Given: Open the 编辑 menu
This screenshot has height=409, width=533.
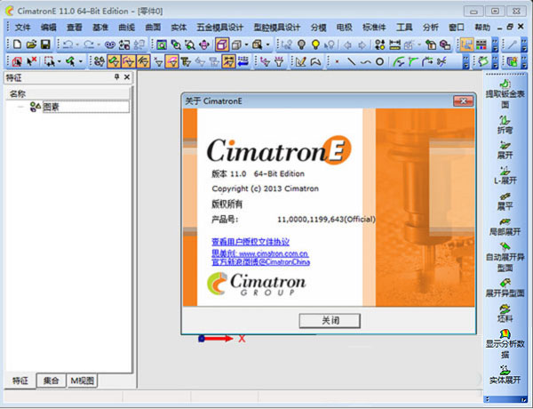Looking at the screenshot, I should point(48,28).
